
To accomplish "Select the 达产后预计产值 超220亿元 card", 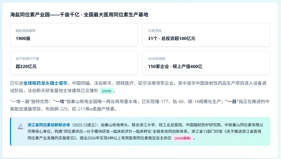I will coord(74,63).
